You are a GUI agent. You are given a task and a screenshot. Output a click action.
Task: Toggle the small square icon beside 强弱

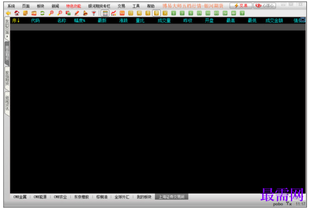point(303,19)
